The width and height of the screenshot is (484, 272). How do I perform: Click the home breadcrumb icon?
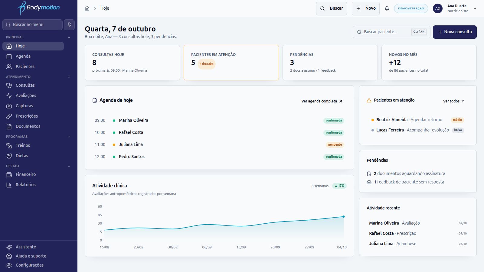point(87,8)
